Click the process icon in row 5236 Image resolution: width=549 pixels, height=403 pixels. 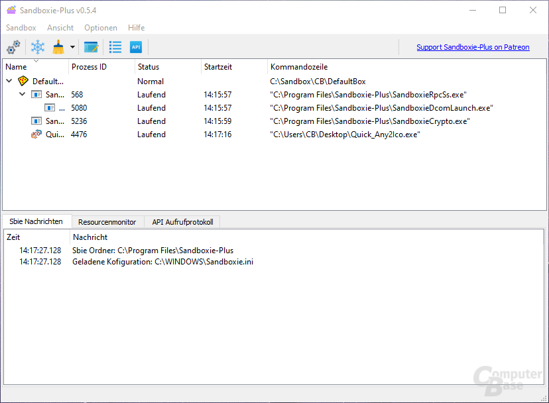pos(36,121)
